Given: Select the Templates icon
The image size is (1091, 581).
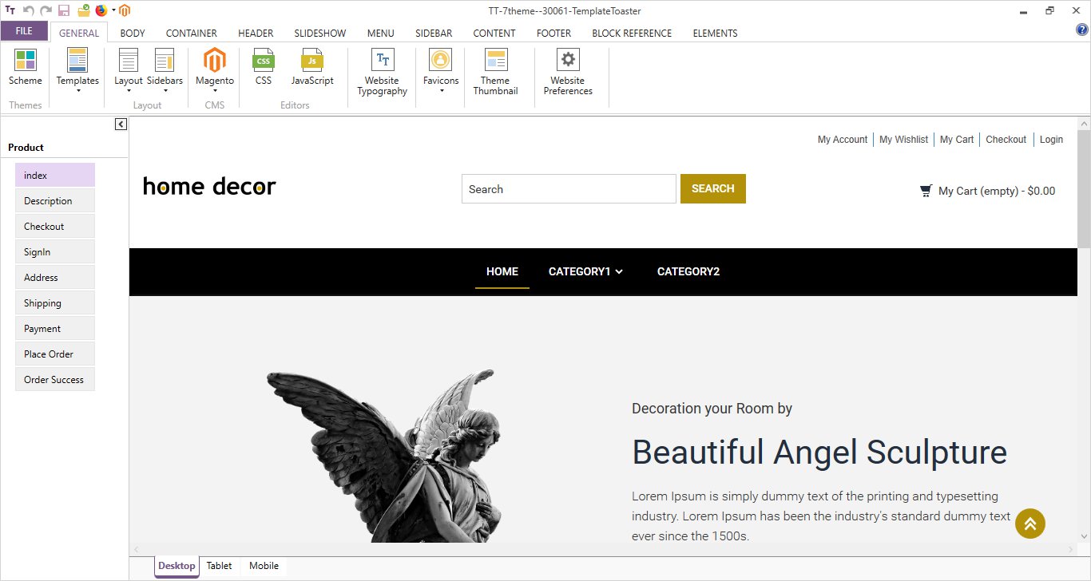Looking at the screenshot, I should click(x=77, y=65).
